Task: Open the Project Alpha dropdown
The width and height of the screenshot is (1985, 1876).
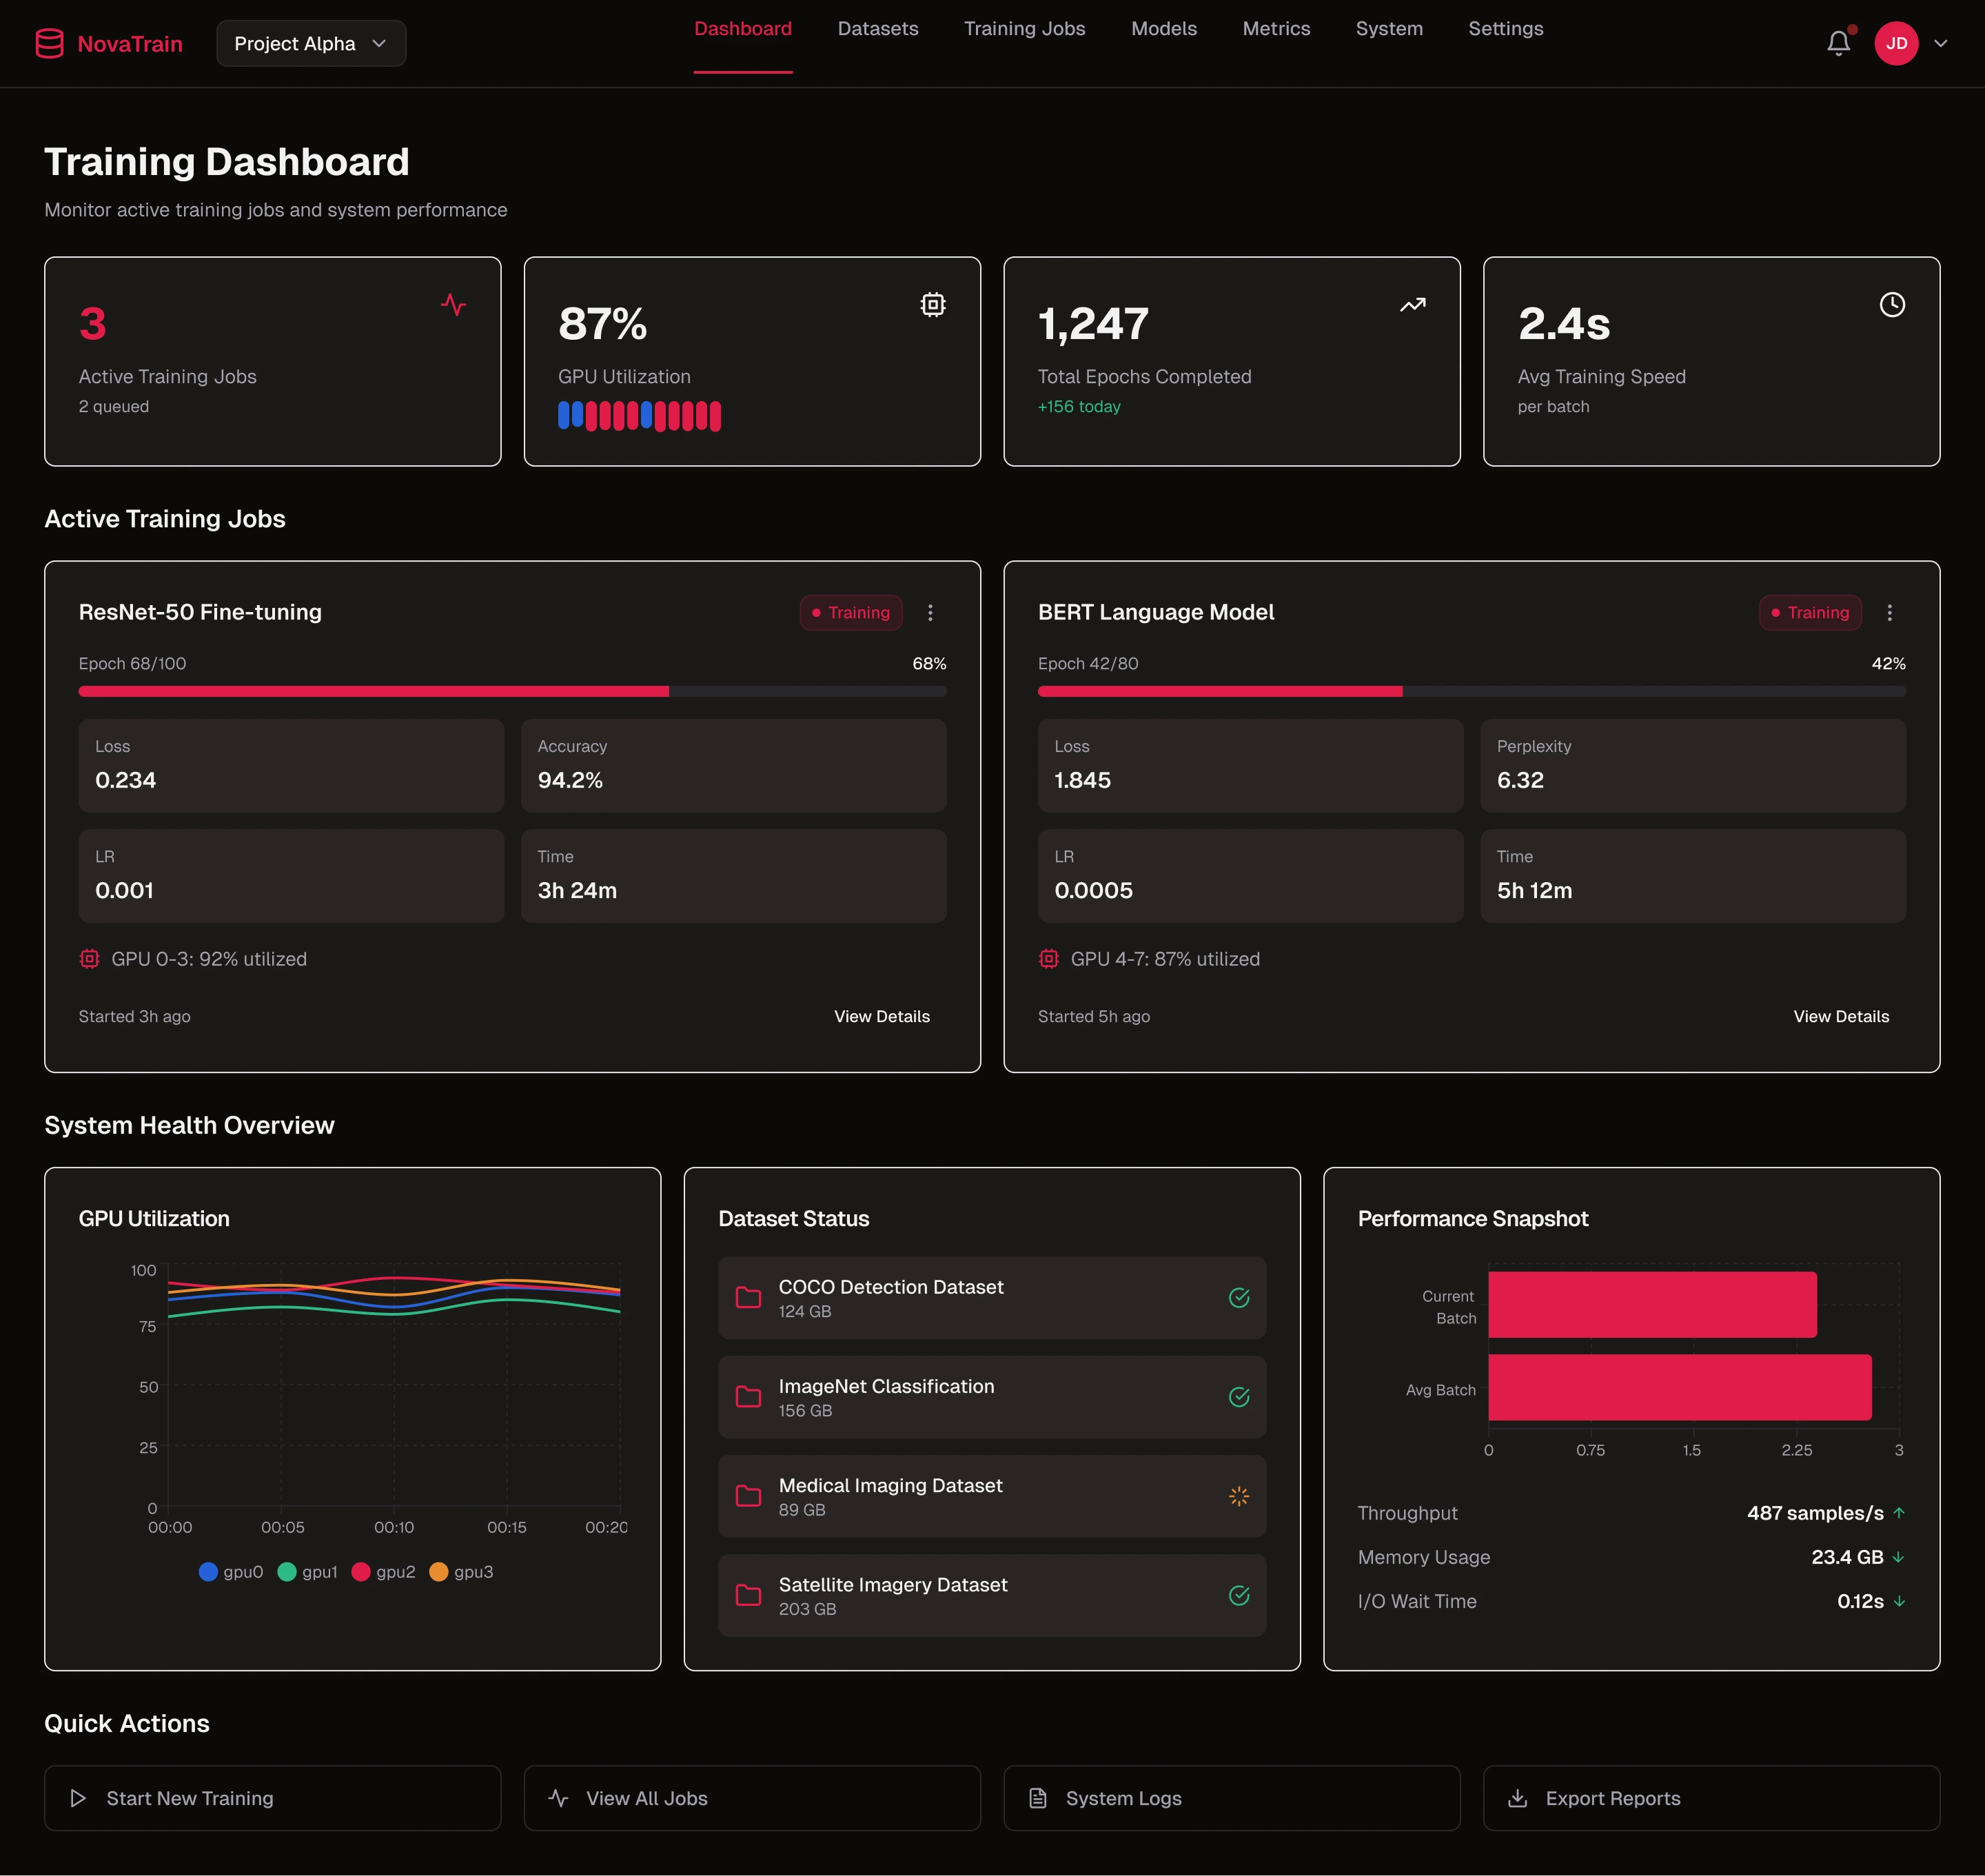Action: point(311,43)
